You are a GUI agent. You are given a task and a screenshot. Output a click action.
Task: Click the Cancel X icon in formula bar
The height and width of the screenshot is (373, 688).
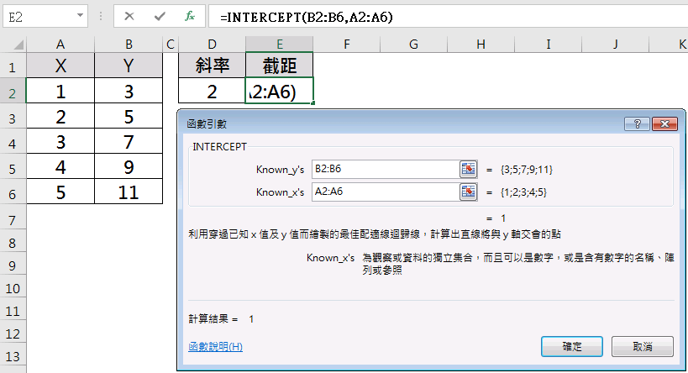[x=129, y=16]
